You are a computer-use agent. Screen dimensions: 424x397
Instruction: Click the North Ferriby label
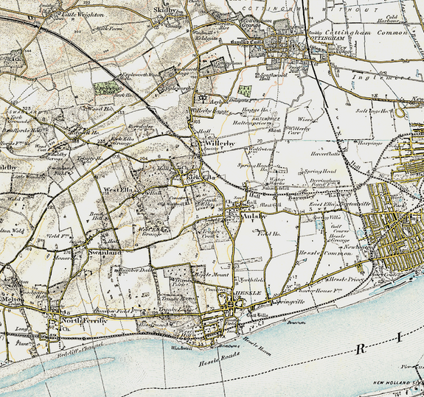[84, 320]
